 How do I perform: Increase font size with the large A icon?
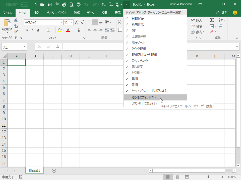click(77, 22)
